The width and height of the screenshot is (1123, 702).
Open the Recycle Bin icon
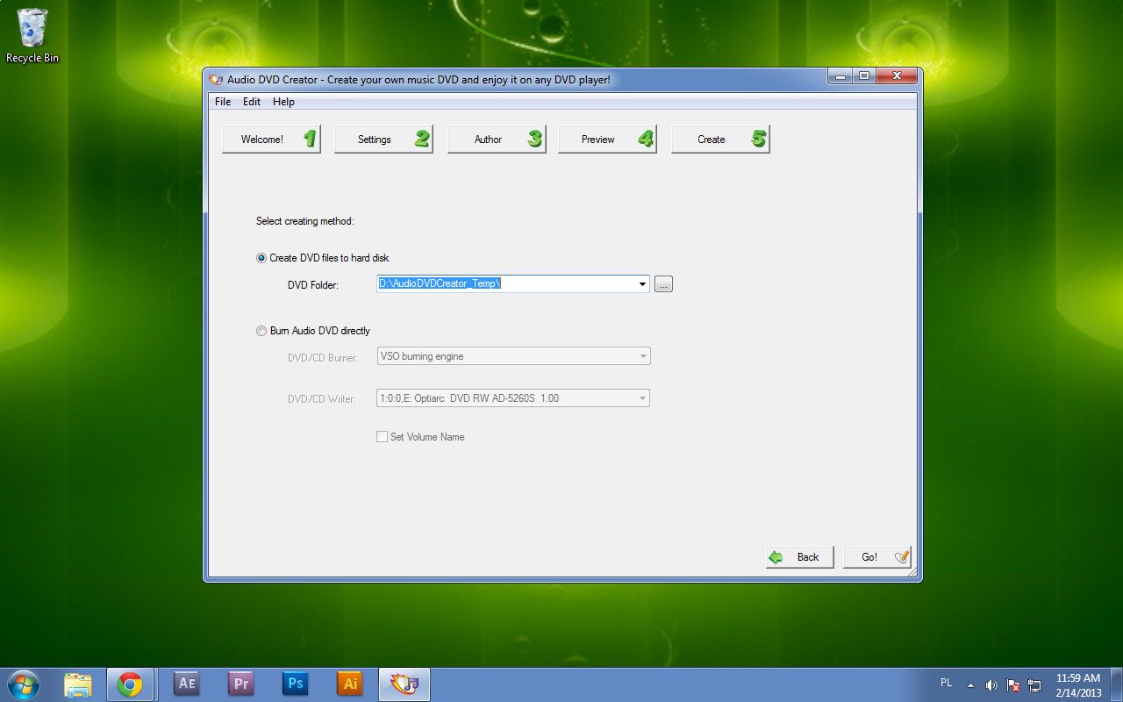(x=32, y=36)
